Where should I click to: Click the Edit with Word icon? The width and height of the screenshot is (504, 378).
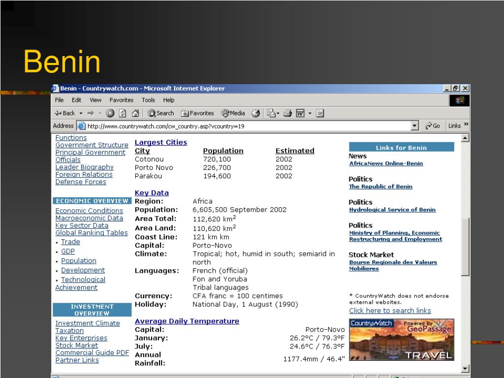300,113
